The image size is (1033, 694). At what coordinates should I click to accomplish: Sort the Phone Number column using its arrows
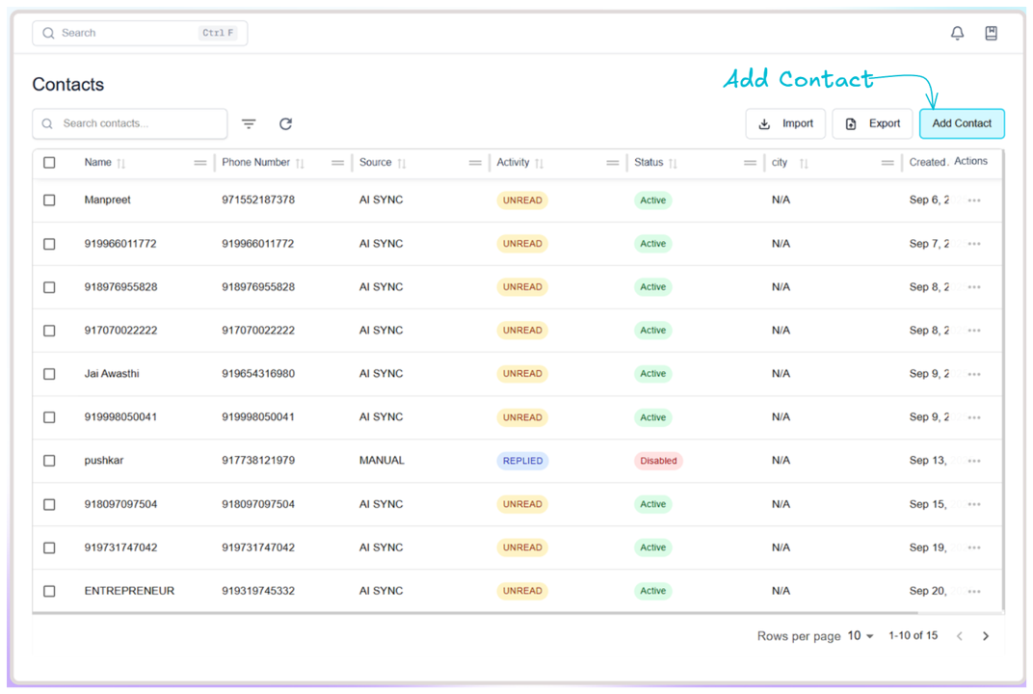pos(302,163)
